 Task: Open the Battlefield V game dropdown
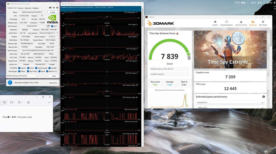[230, 102]
